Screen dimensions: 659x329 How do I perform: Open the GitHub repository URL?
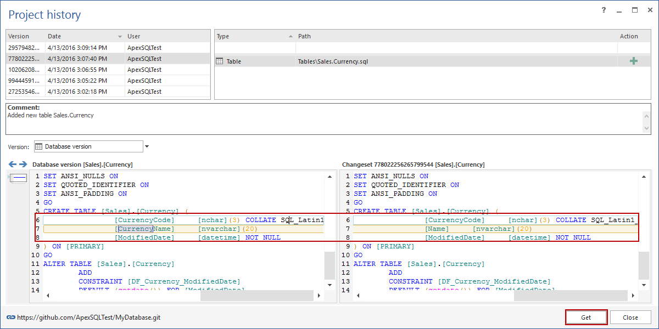[x=88, y=317]
